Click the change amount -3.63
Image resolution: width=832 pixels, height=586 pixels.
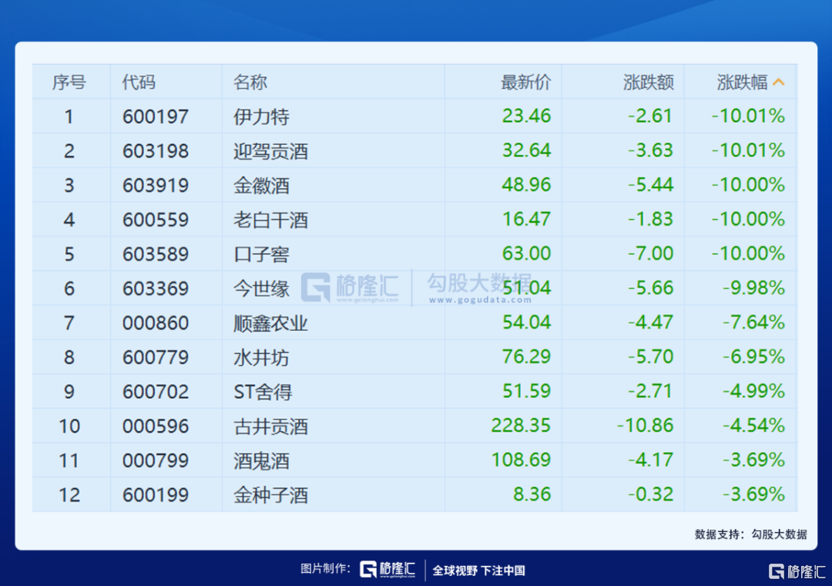[x=650, y=150]
